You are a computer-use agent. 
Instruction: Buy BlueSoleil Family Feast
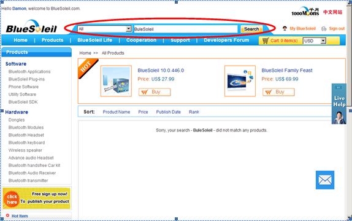pos(278,92)
